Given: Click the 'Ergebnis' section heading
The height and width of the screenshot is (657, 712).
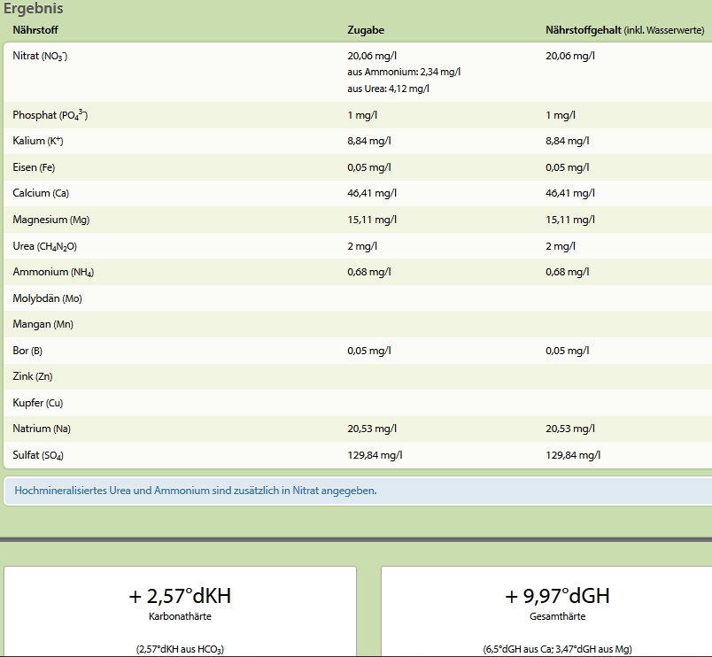Looking at the screenshot, I should [x=33, y=8].
